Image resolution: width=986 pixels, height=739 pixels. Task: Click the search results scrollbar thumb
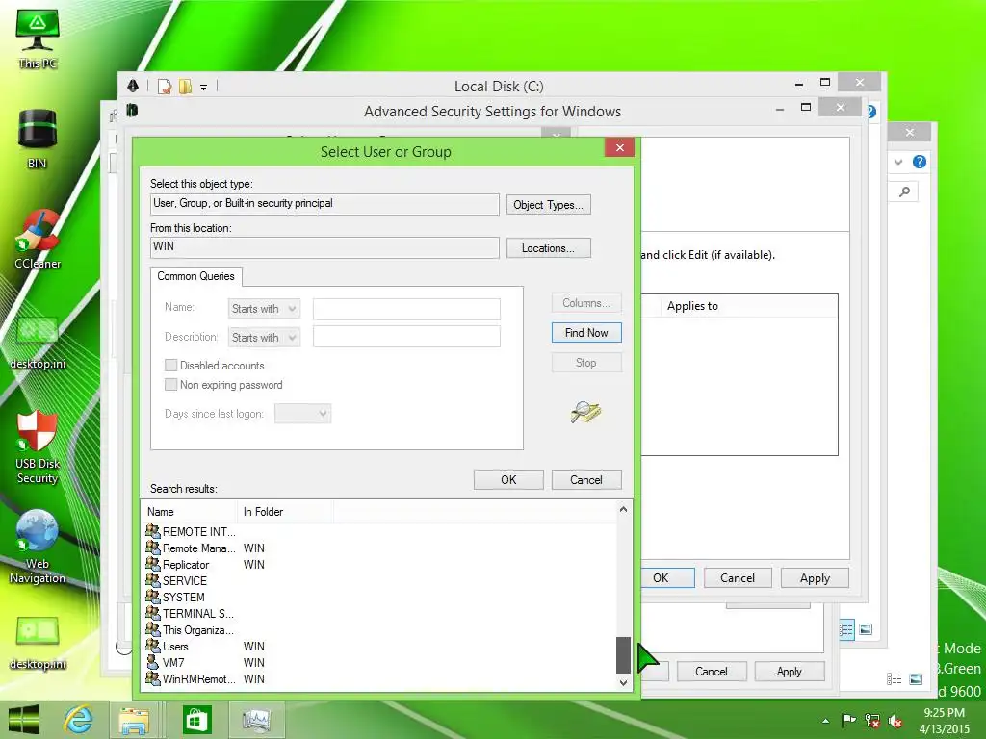[623, 654]
